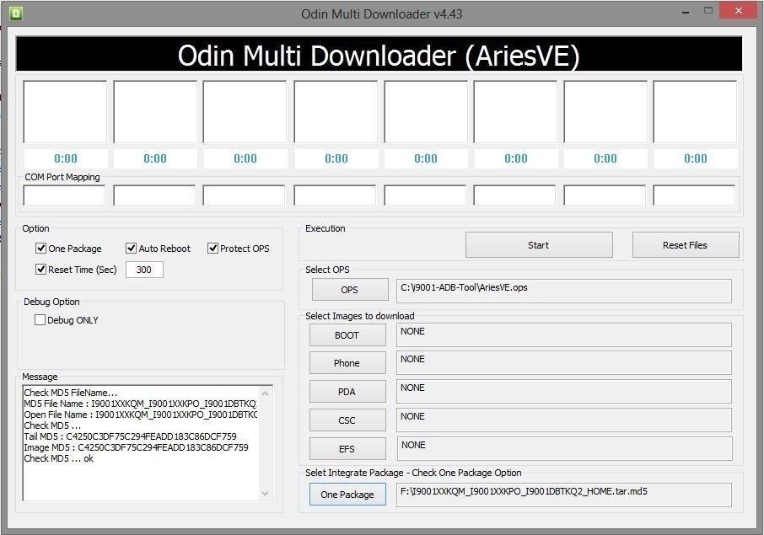
Task: Click the 'Check MD5 ... ok' log line
Action: pos(58,458)
